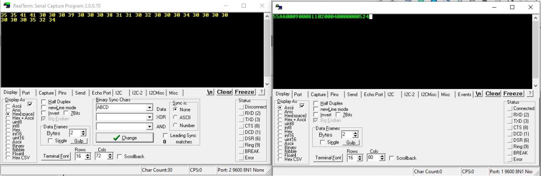Enable Half Duplex in right window
This screenshot has height=176, width=541.
pyautogui.click(x=328, y=103)
